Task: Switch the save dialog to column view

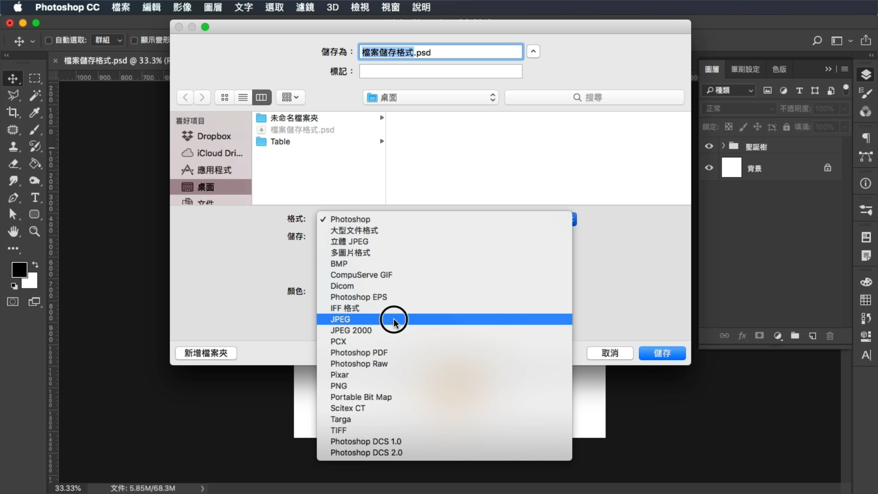Action: pyautogui.click(x=262, y=97)
